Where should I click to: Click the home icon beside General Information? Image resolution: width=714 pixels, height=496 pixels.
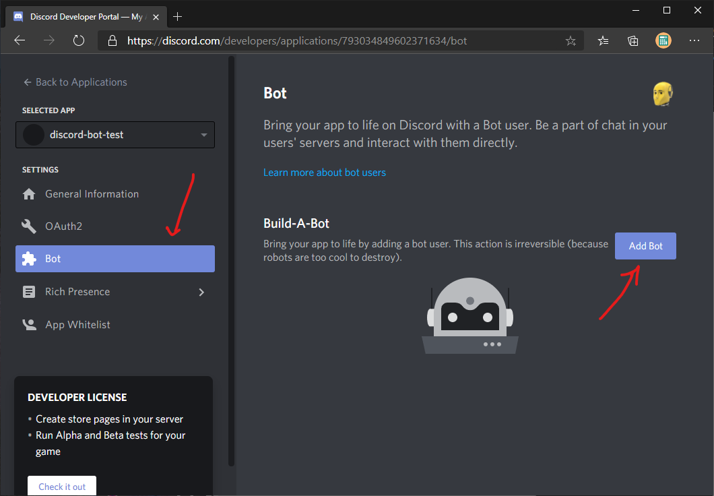29,194
